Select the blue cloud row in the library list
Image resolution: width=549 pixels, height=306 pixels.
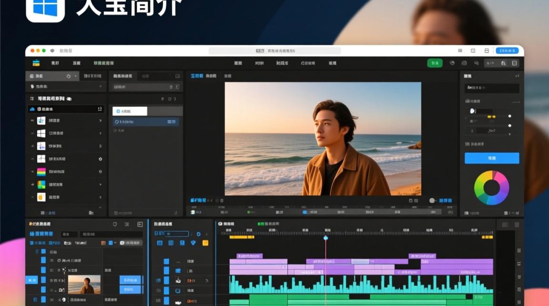66,109
